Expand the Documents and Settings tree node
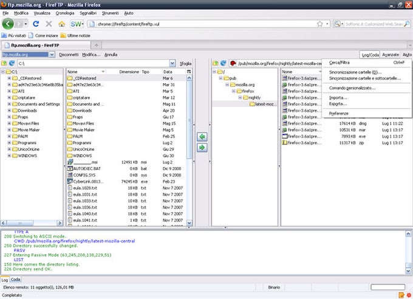The image size is (413, 299). [9, 104]
